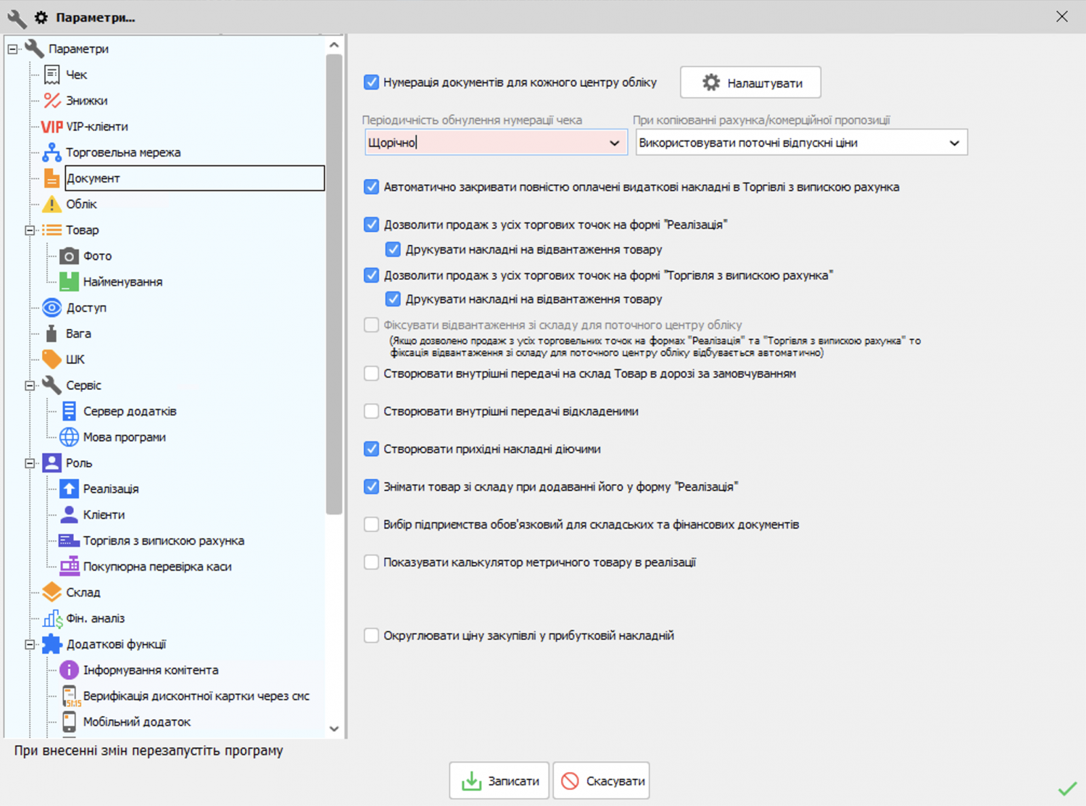Select the Знижки tree item
The image size is (1086, 806).
point(87,101)
